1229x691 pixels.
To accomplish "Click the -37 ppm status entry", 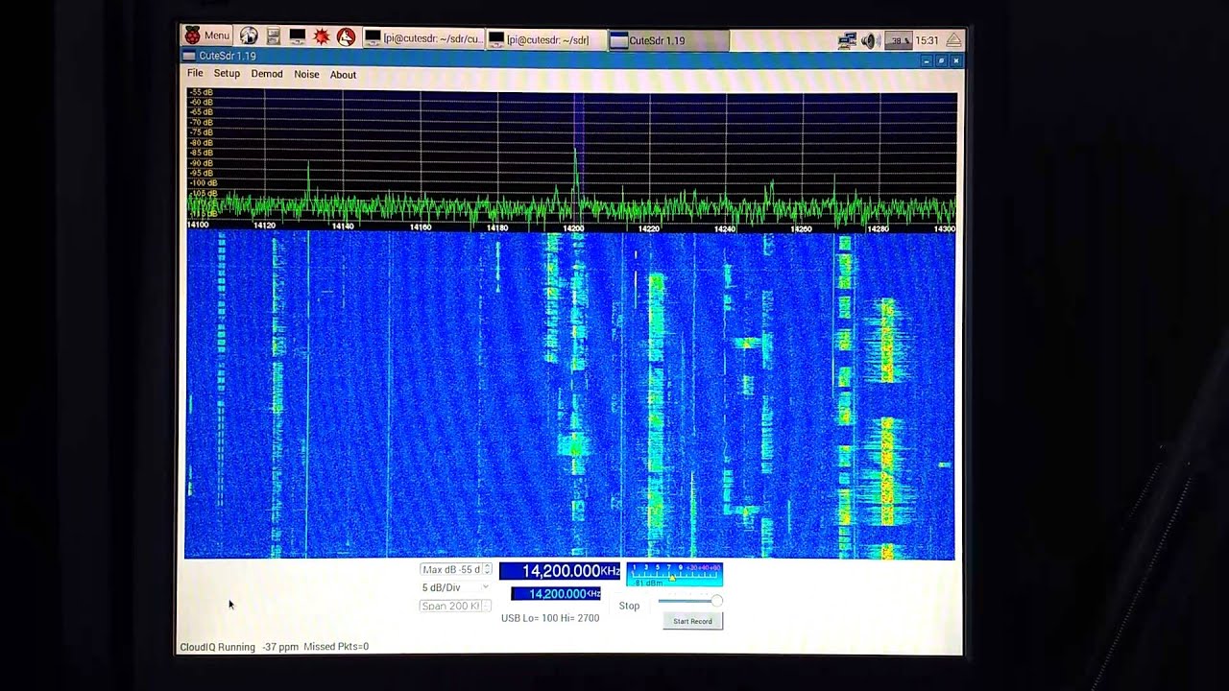I will tap(280, 647).
